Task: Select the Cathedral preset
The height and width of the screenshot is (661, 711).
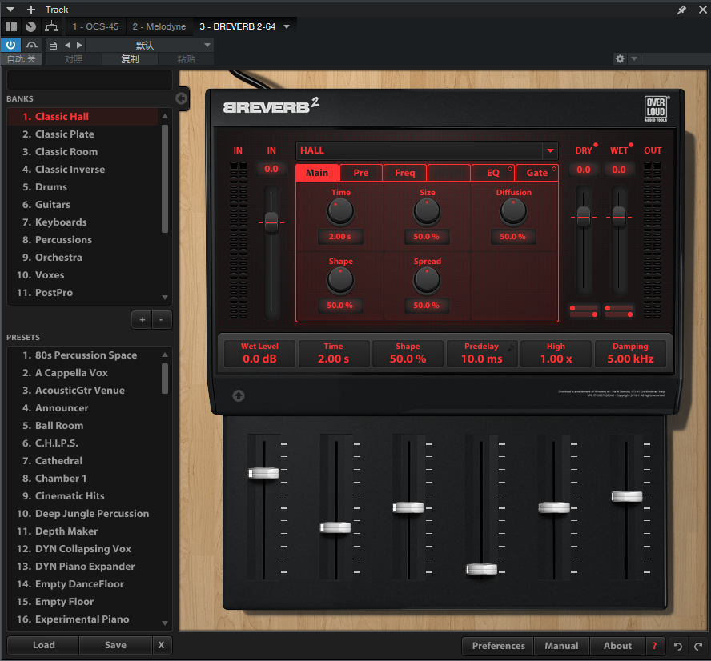Action: point(83,460)
